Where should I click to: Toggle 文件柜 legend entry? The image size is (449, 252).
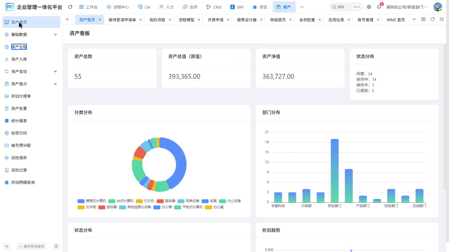[x=87, y=207]
